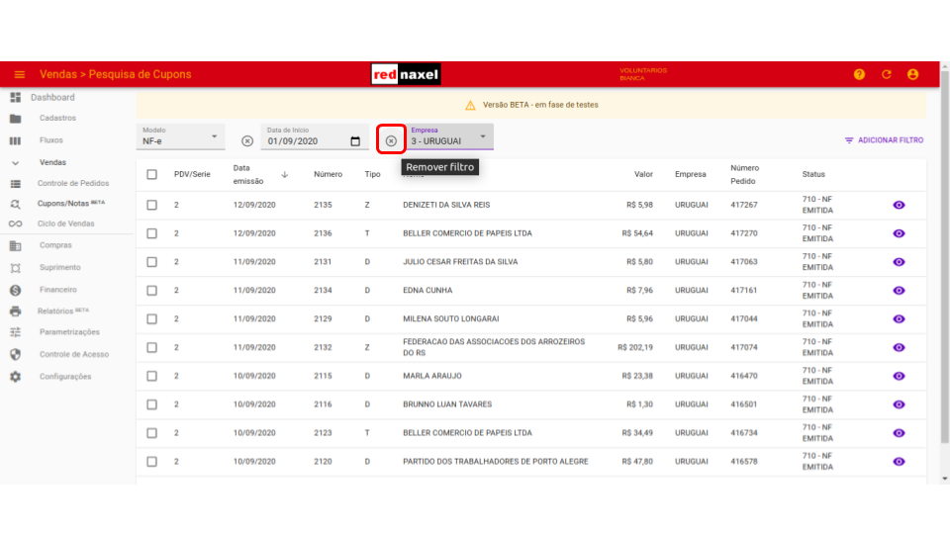Click the Ciclo de Vendas infinity icon

(x=15, y=224)
